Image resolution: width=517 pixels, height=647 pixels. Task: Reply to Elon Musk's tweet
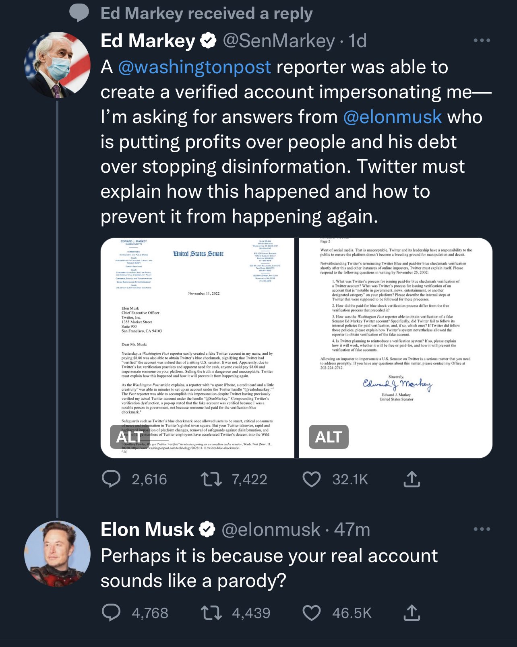click(x=111, y=613)
